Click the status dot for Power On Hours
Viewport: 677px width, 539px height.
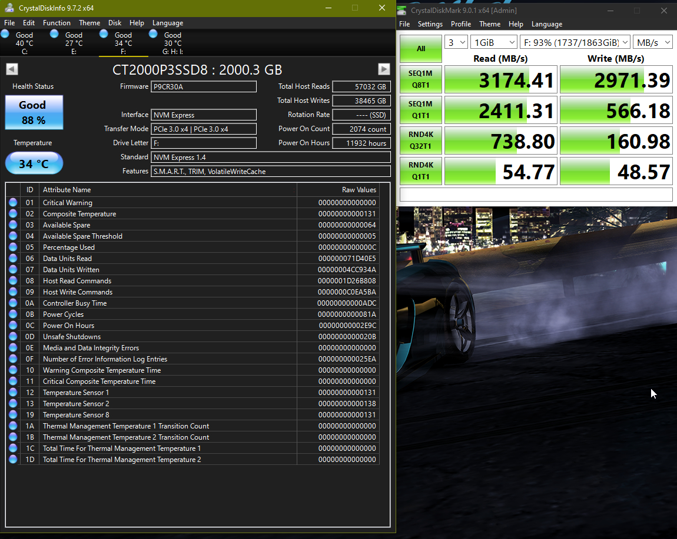click(x=13, y=326)
